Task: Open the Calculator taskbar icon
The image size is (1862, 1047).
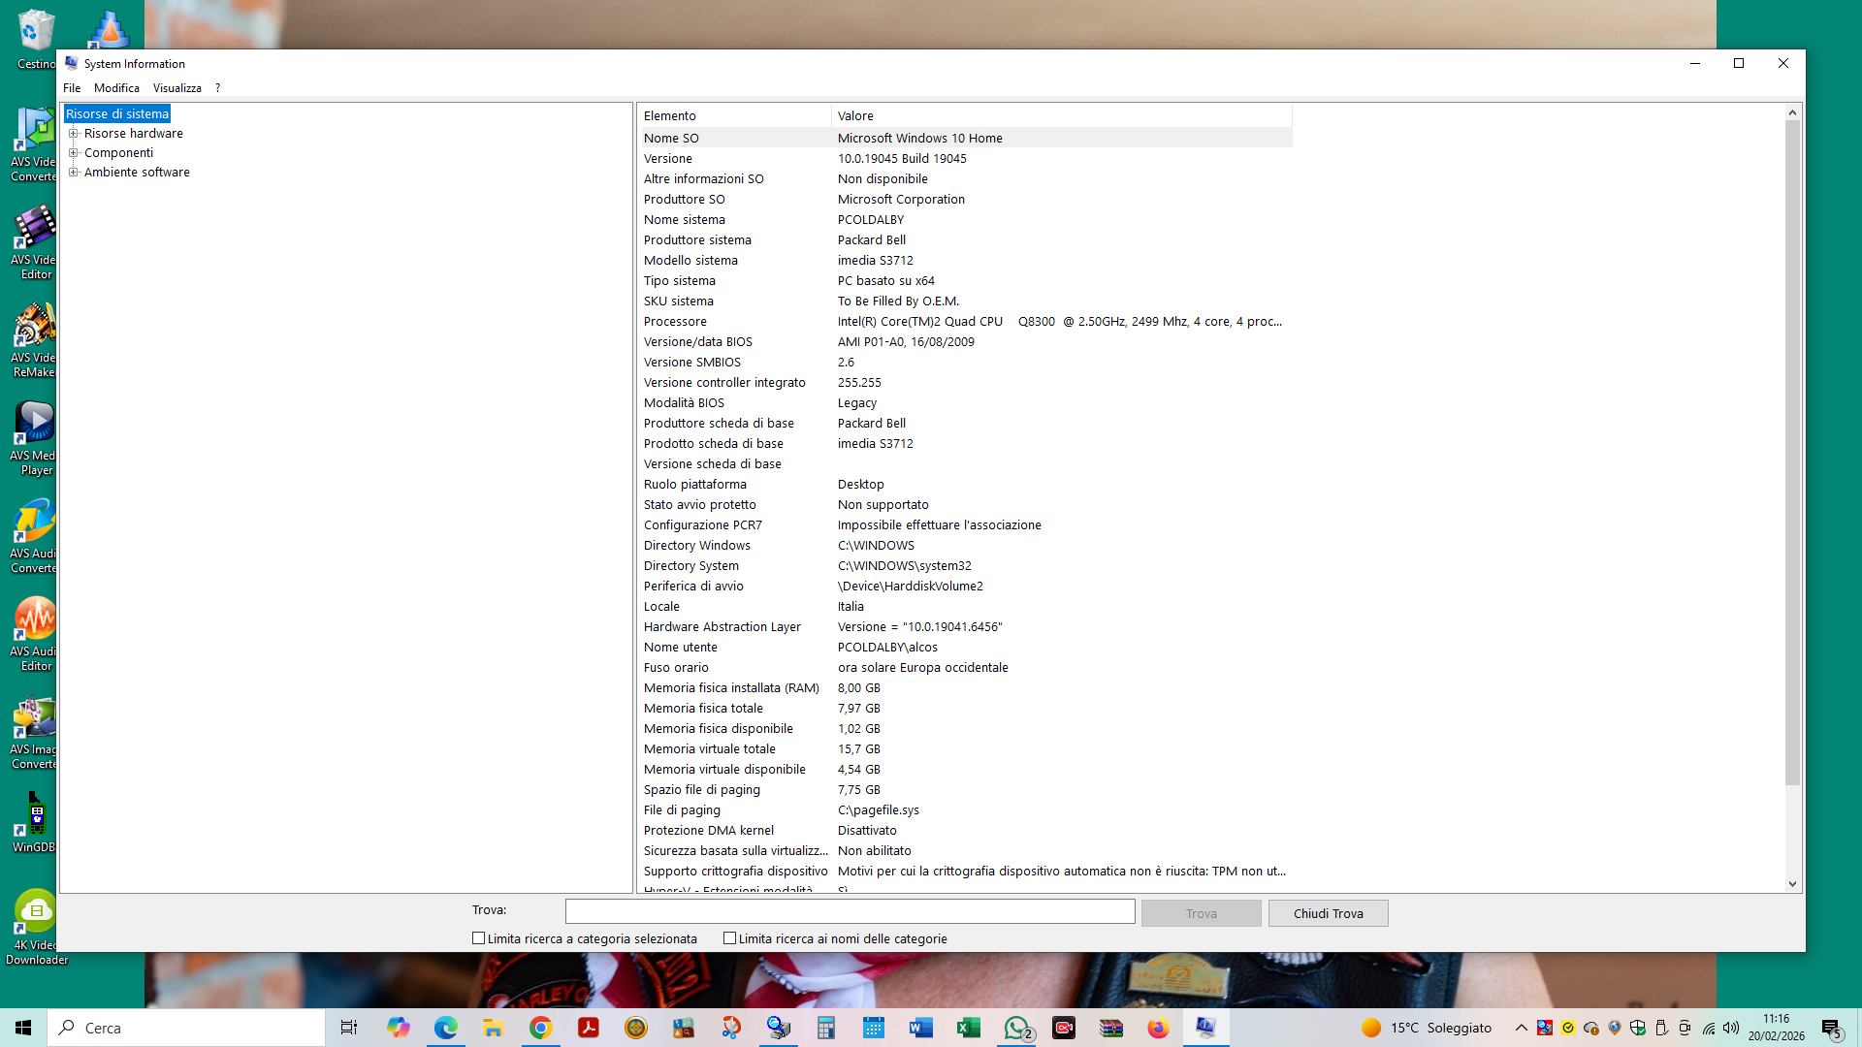Action: click(825, 1028)
